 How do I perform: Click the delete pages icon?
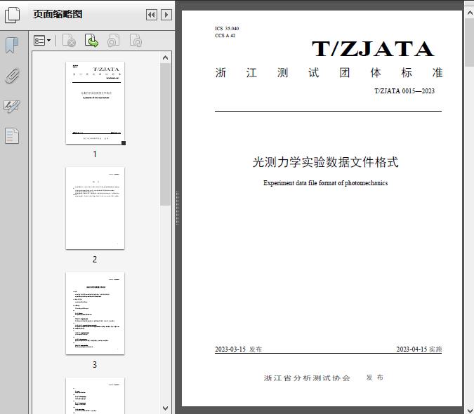pos(69,41)
